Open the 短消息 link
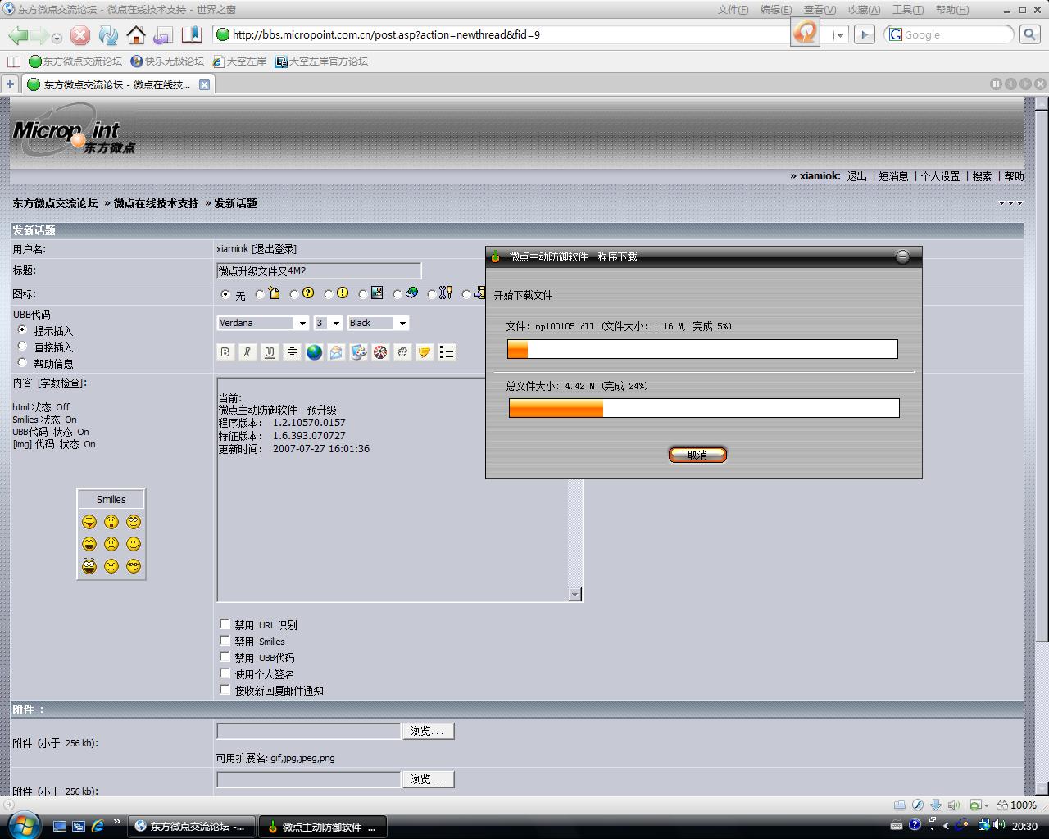Image resolution: width=1049 pixels, height=839 pixels. pyautogui.click(x=893, y=176)
